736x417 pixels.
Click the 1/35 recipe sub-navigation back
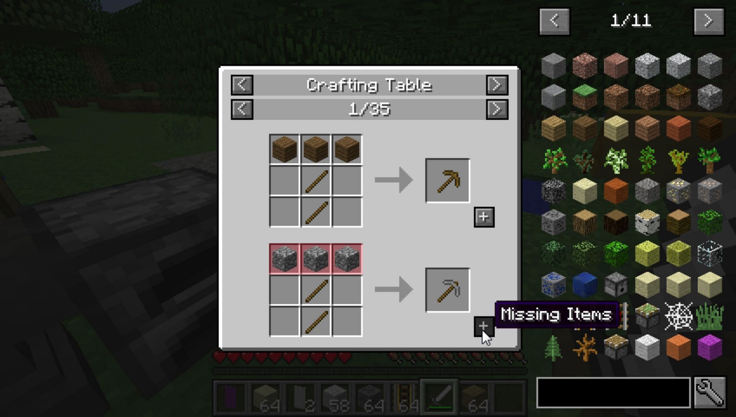[242, 109]
